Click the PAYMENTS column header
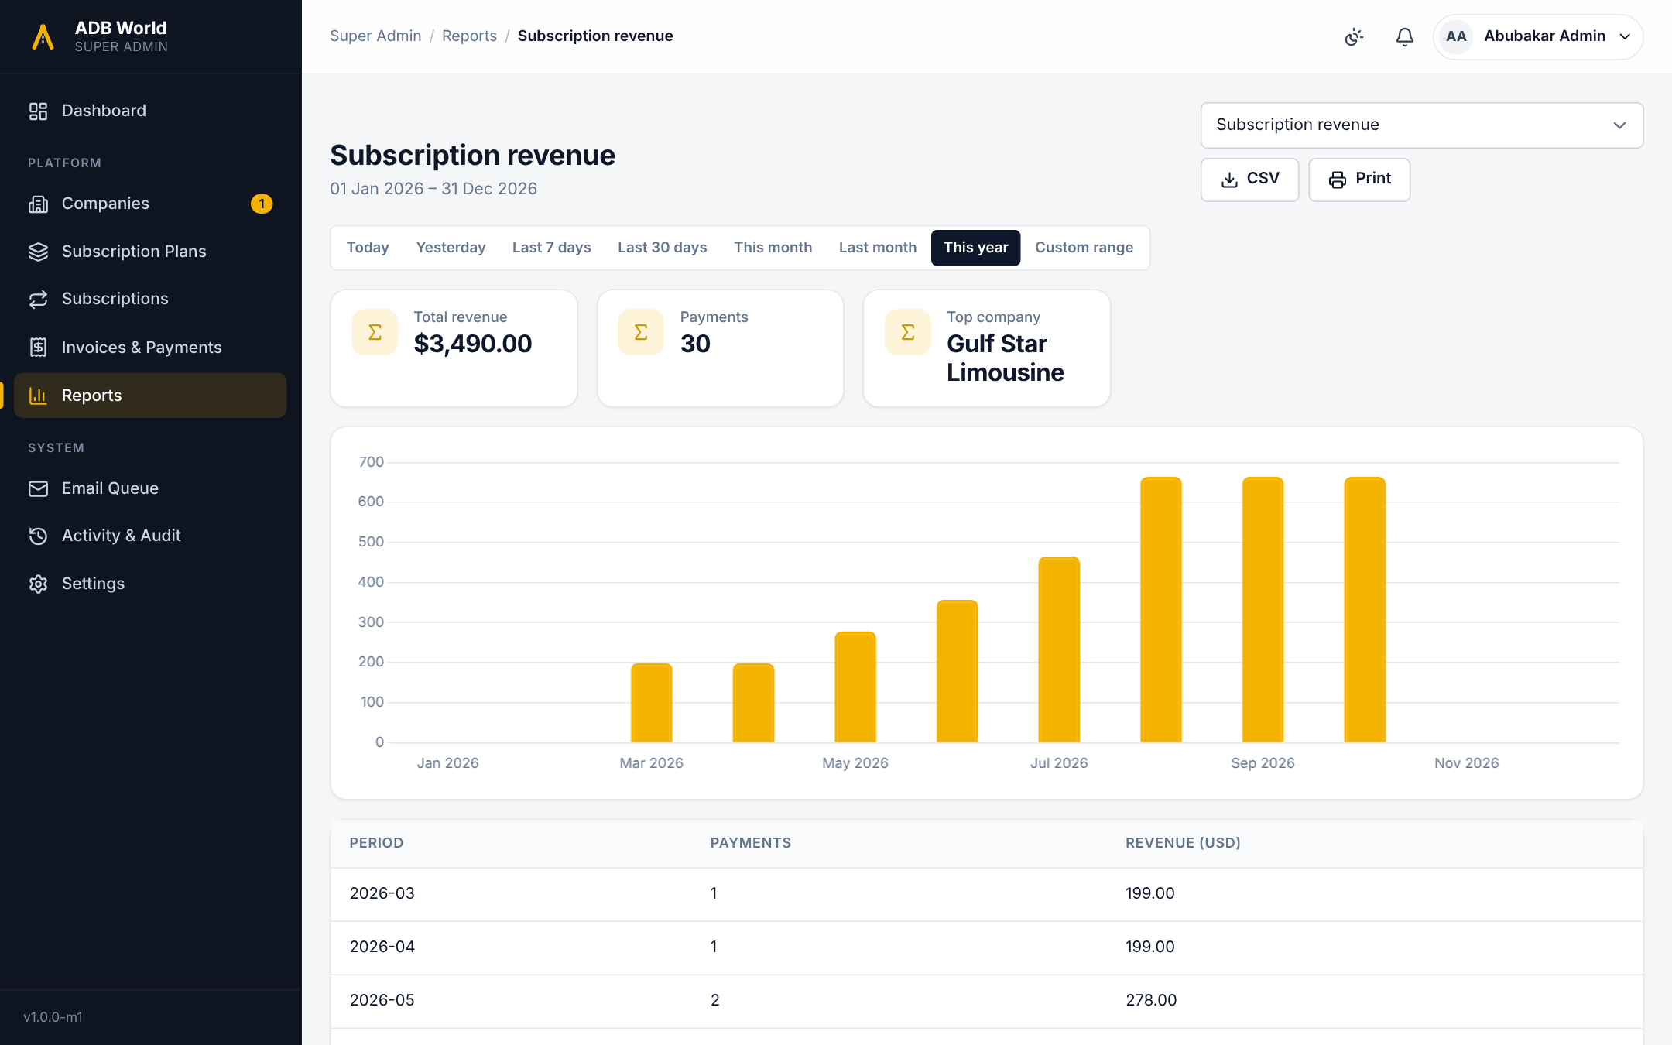Viewport: 1672px width, 1045px height. [x=750, y=843]
